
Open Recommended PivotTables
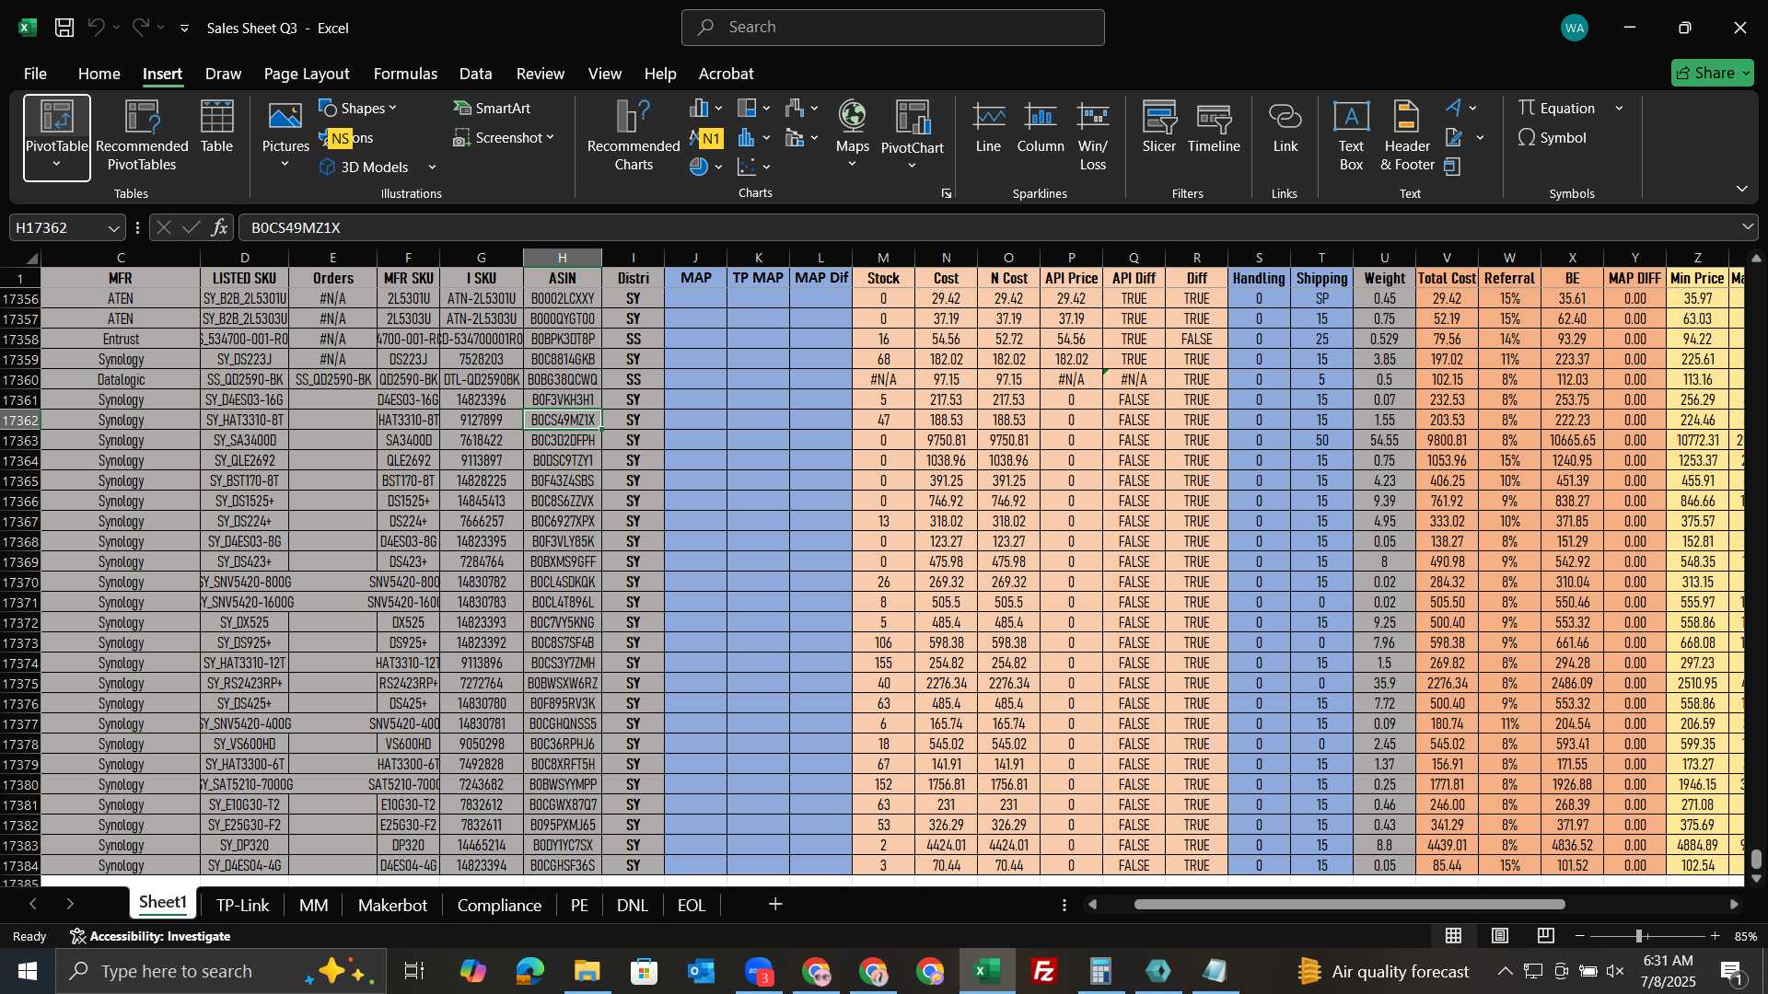pyautogui.click(x=142, y=138)
